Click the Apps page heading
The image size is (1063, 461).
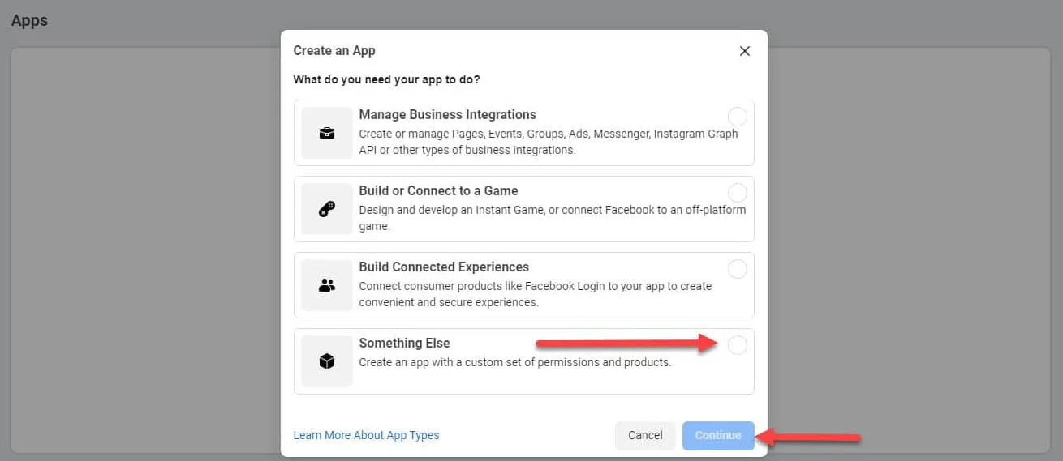tap(29, 21)
